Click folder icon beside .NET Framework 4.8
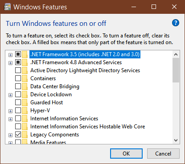Screen dimensions: 185x164 pos(25,62)
